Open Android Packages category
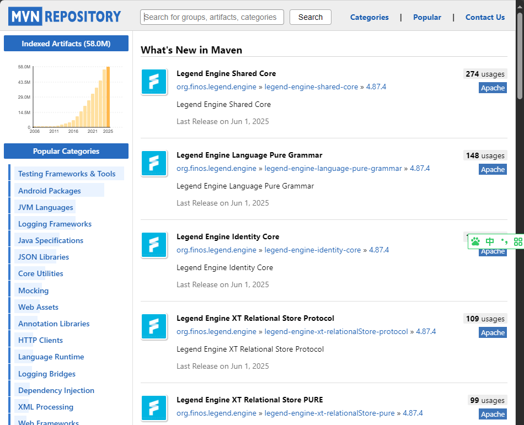 pos(50,191)
